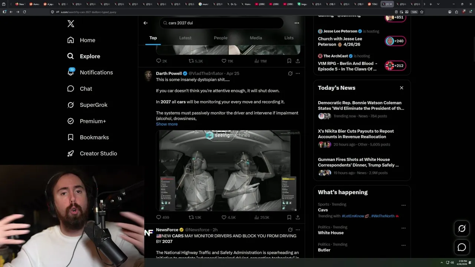The image size is (475, 267).
Task: Open the Explore page
Action: [83, 56]
